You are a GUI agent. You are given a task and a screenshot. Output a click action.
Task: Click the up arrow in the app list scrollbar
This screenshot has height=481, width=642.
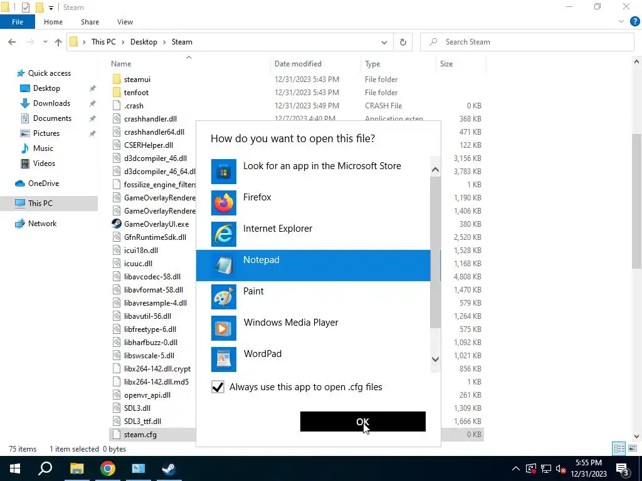435,170
